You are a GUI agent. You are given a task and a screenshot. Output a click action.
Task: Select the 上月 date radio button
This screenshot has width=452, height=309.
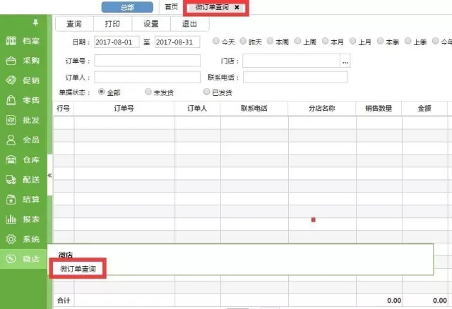pyautogui.click(x=352, y=41)
